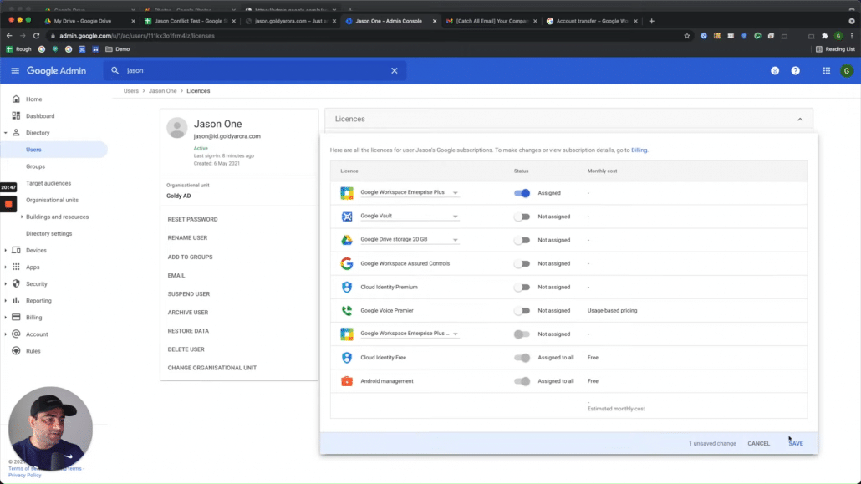Click DELETE USER action

coord(186,349)
